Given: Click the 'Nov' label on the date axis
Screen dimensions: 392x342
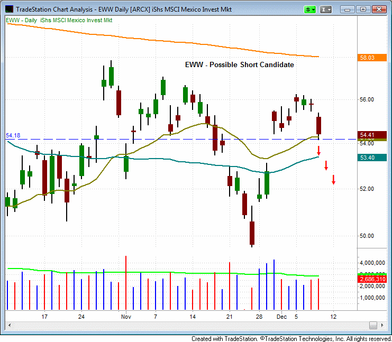Looking at the screenshot, I should click(126, 316).
